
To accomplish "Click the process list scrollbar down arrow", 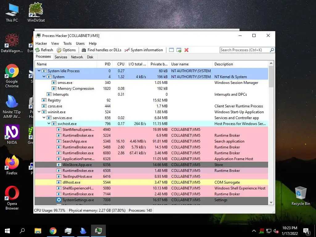I will tap(271, 202).
